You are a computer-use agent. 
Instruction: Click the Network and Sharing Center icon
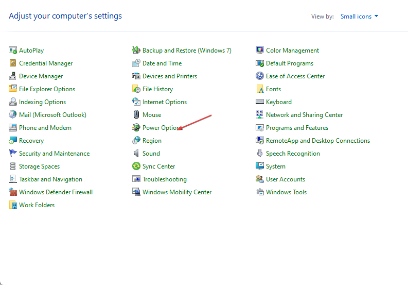point(260,114)
